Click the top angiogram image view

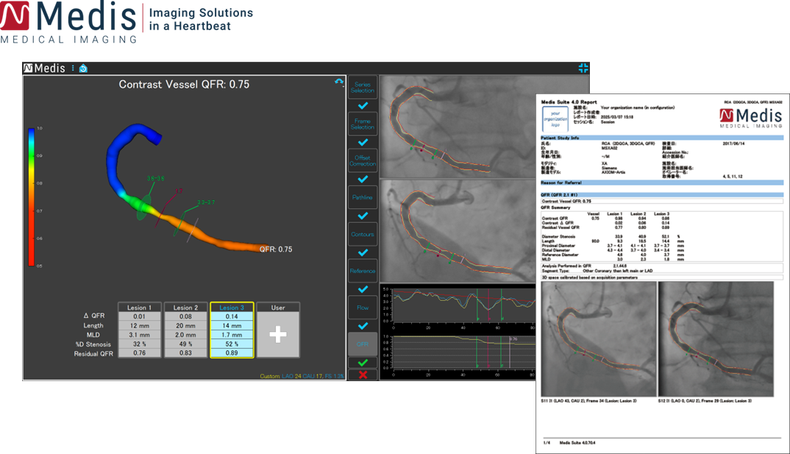coord(460,125)
